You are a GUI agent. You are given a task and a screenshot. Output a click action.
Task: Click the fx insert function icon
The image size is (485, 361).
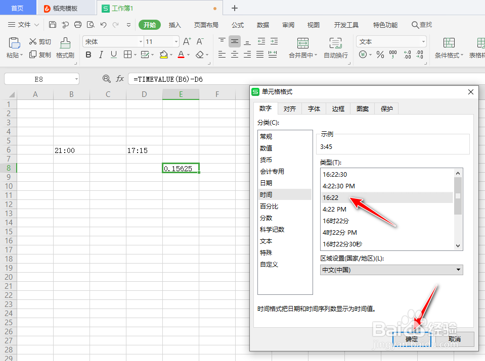(x=119, y=79)
